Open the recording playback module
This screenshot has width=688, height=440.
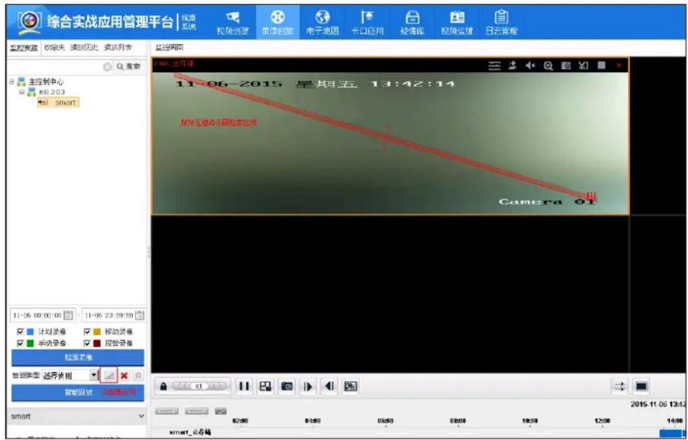(x=277, y=23)
